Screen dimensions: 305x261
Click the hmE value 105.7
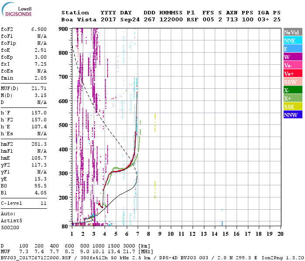point(39,158)
